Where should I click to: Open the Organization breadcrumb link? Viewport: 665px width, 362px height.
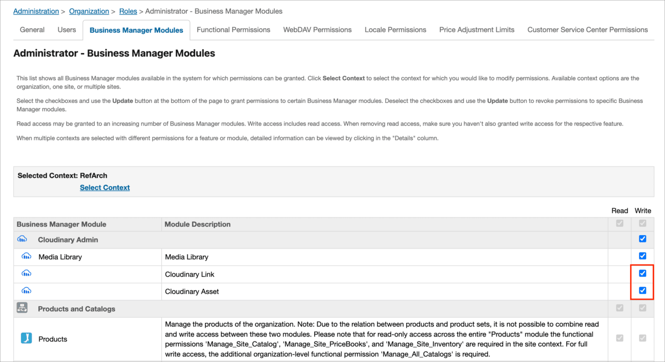pos(89,11)
